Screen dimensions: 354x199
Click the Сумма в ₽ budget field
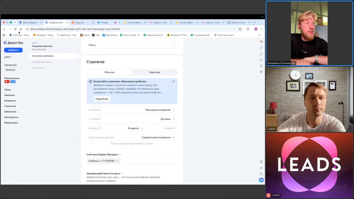tap(162, 128)
